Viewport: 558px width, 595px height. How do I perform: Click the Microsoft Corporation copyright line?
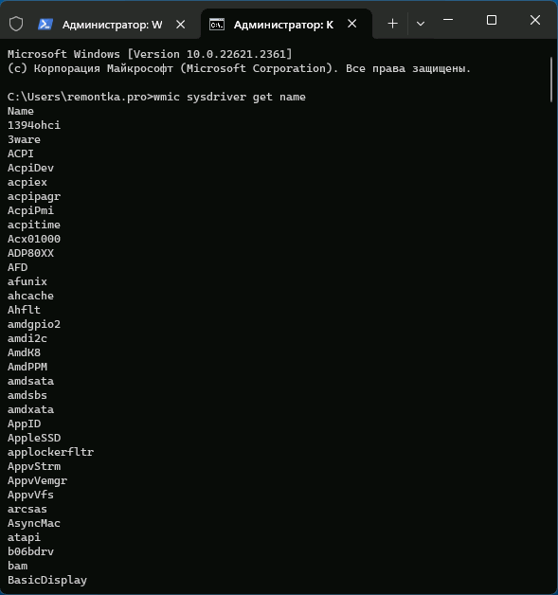pyautogui.click(x=239, y=68)
